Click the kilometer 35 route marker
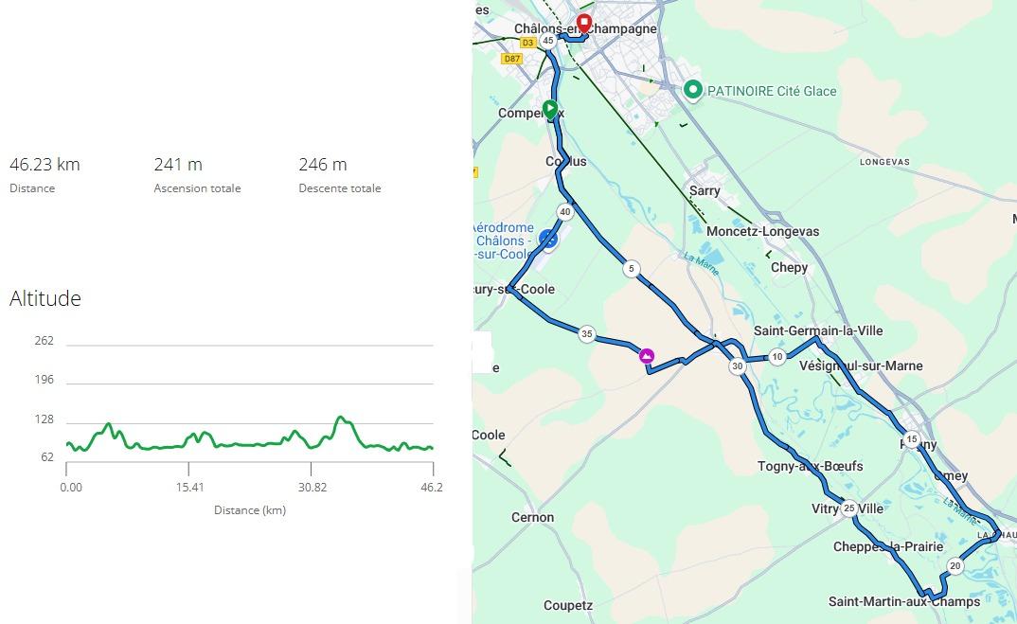Screen dimensions: 1017x624 tap(587, 334)
